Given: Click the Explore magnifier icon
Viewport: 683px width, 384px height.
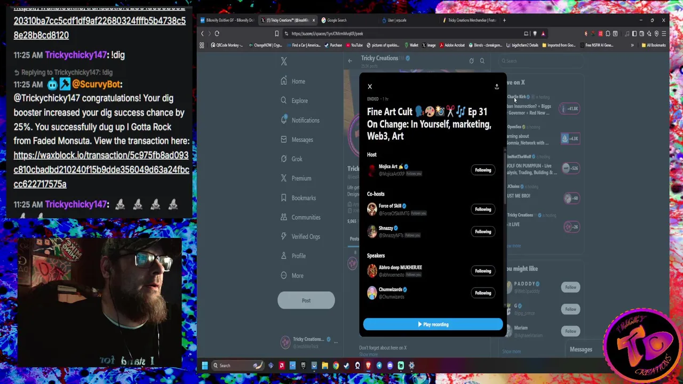Looking at the screenshot, I should 284,101.
